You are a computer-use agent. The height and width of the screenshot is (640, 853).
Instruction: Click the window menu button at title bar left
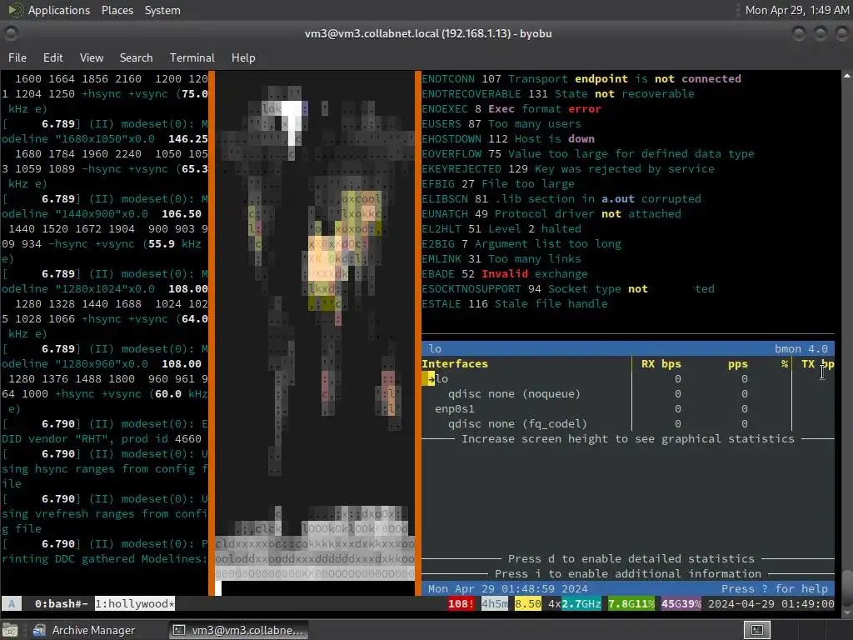pos(11,33)
